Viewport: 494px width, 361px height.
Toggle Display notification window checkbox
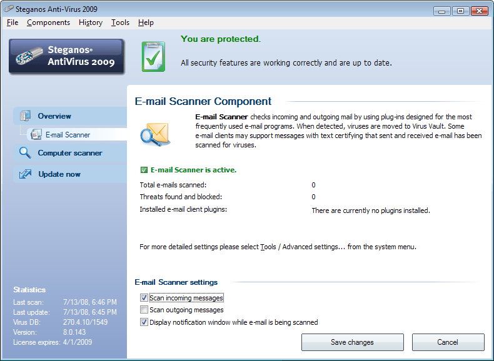144,322
